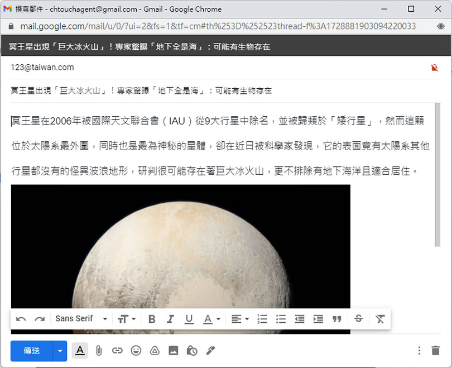The image size is (452, 368).
Task: Increase the indent
Action: click(x=318, y=319)
